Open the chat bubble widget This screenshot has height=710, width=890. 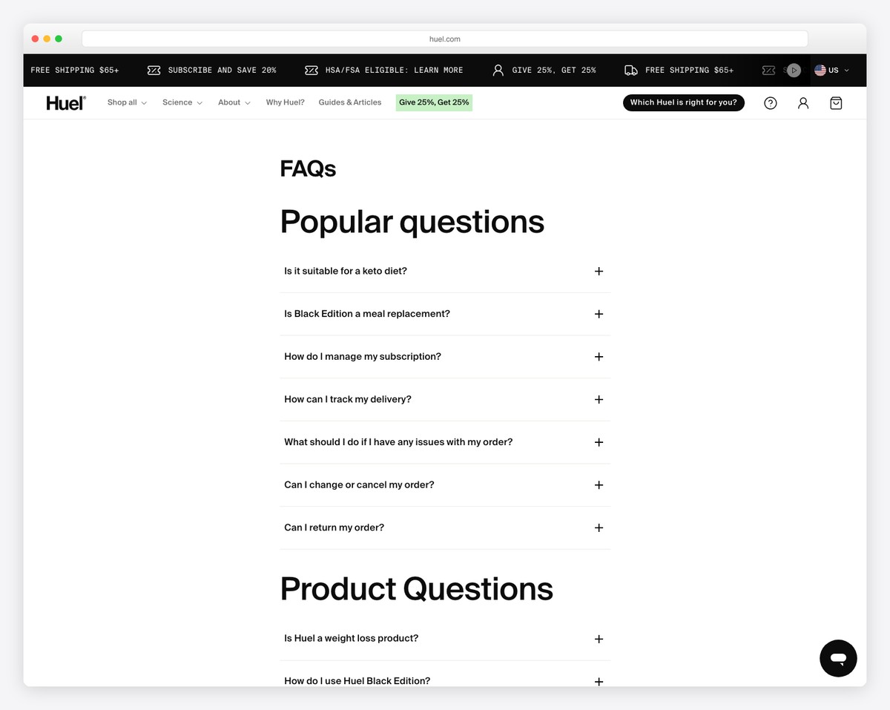[837, 658]
